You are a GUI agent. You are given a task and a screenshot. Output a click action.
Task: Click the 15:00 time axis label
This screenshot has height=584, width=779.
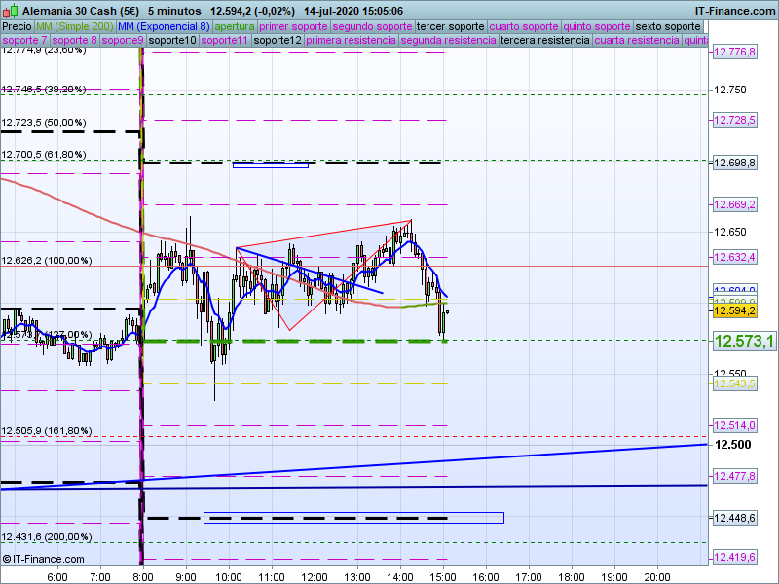[x=443, y=577]
